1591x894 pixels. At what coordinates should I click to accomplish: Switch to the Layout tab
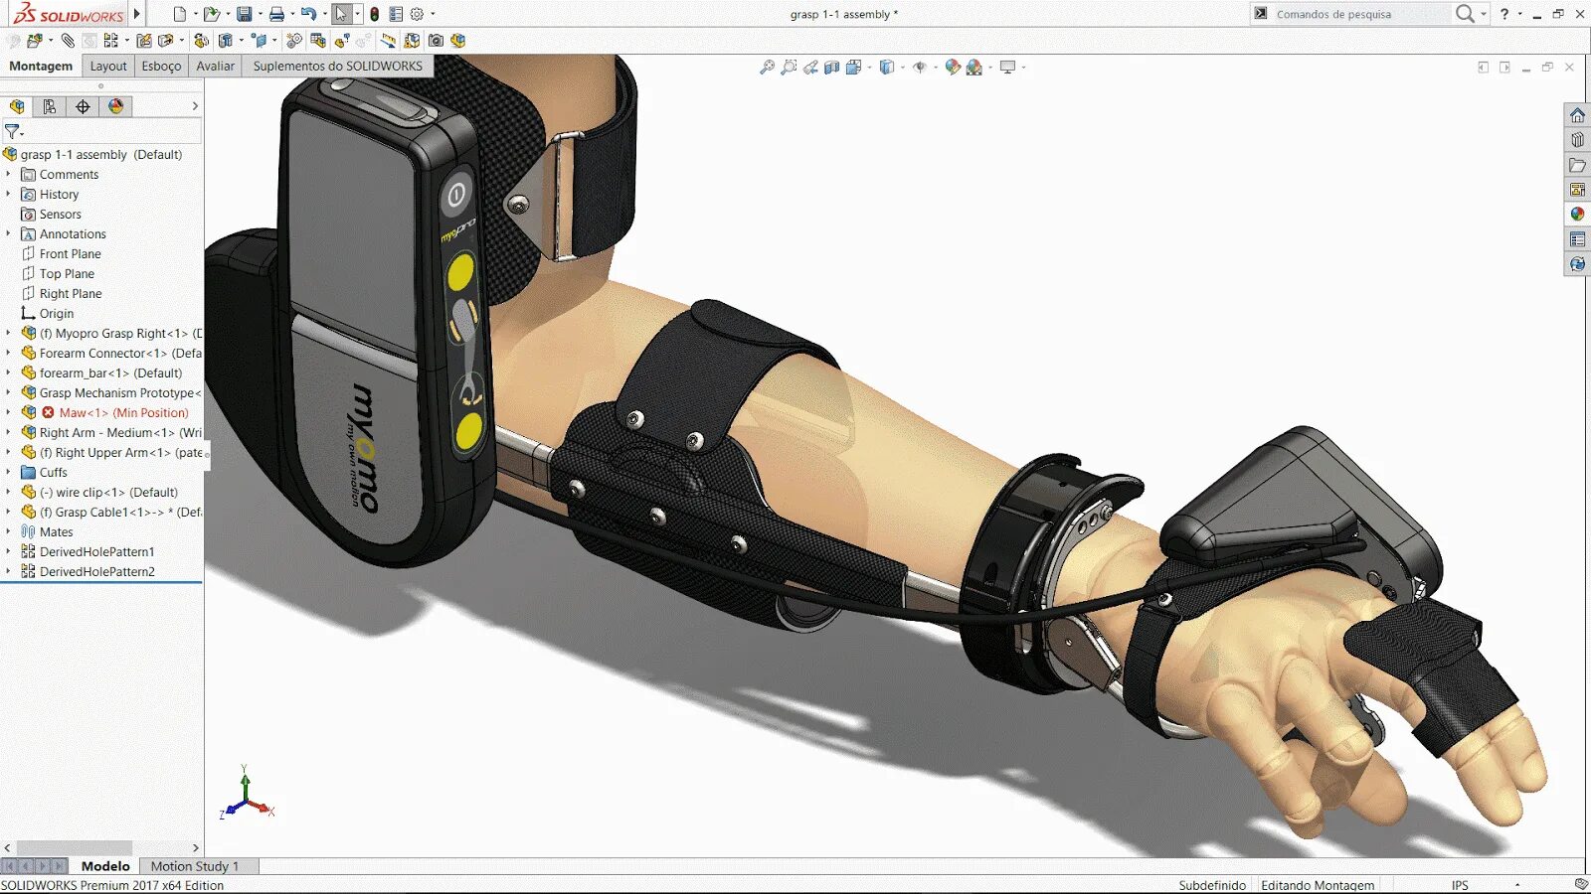(x=108, y=66)
